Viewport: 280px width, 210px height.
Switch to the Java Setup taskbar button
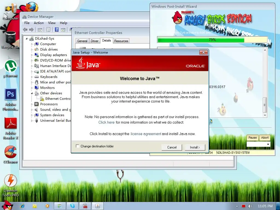point(98,206)
